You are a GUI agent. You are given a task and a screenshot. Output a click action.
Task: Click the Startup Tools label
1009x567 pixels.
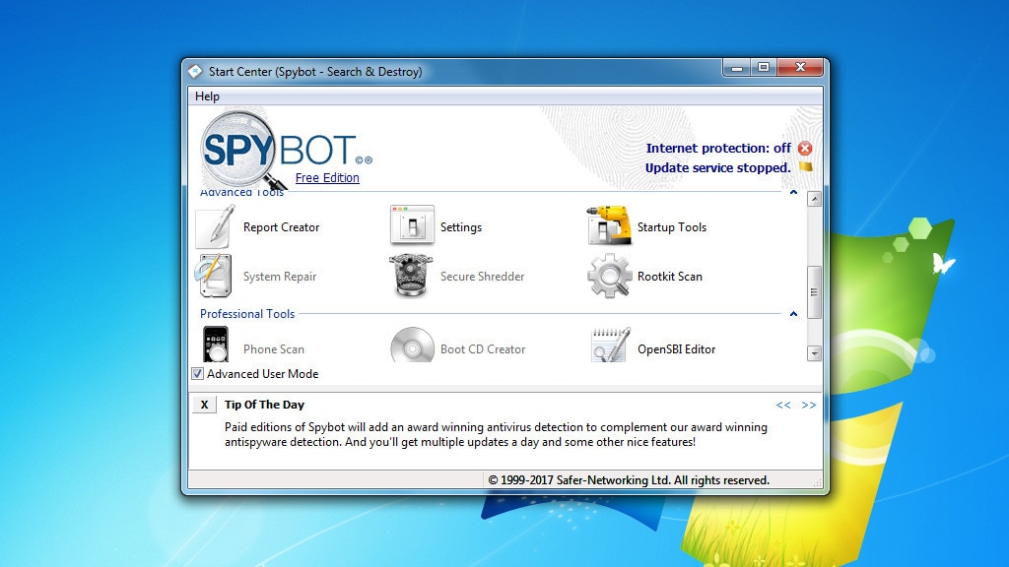point(672,227)
